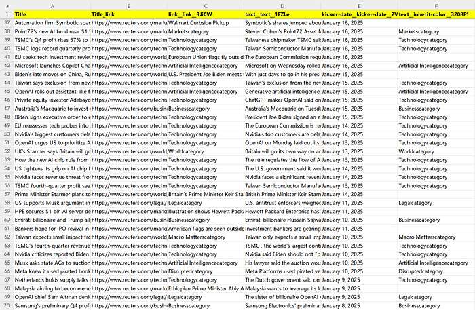Screen dimensions: 475x310
Task: Click cell 'US supports Musk argument in'
Action: pos(52,203)
